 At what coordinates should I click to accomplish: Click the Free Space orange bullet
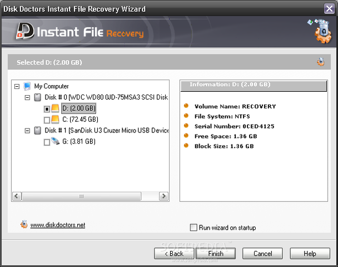tap(186, 135)
